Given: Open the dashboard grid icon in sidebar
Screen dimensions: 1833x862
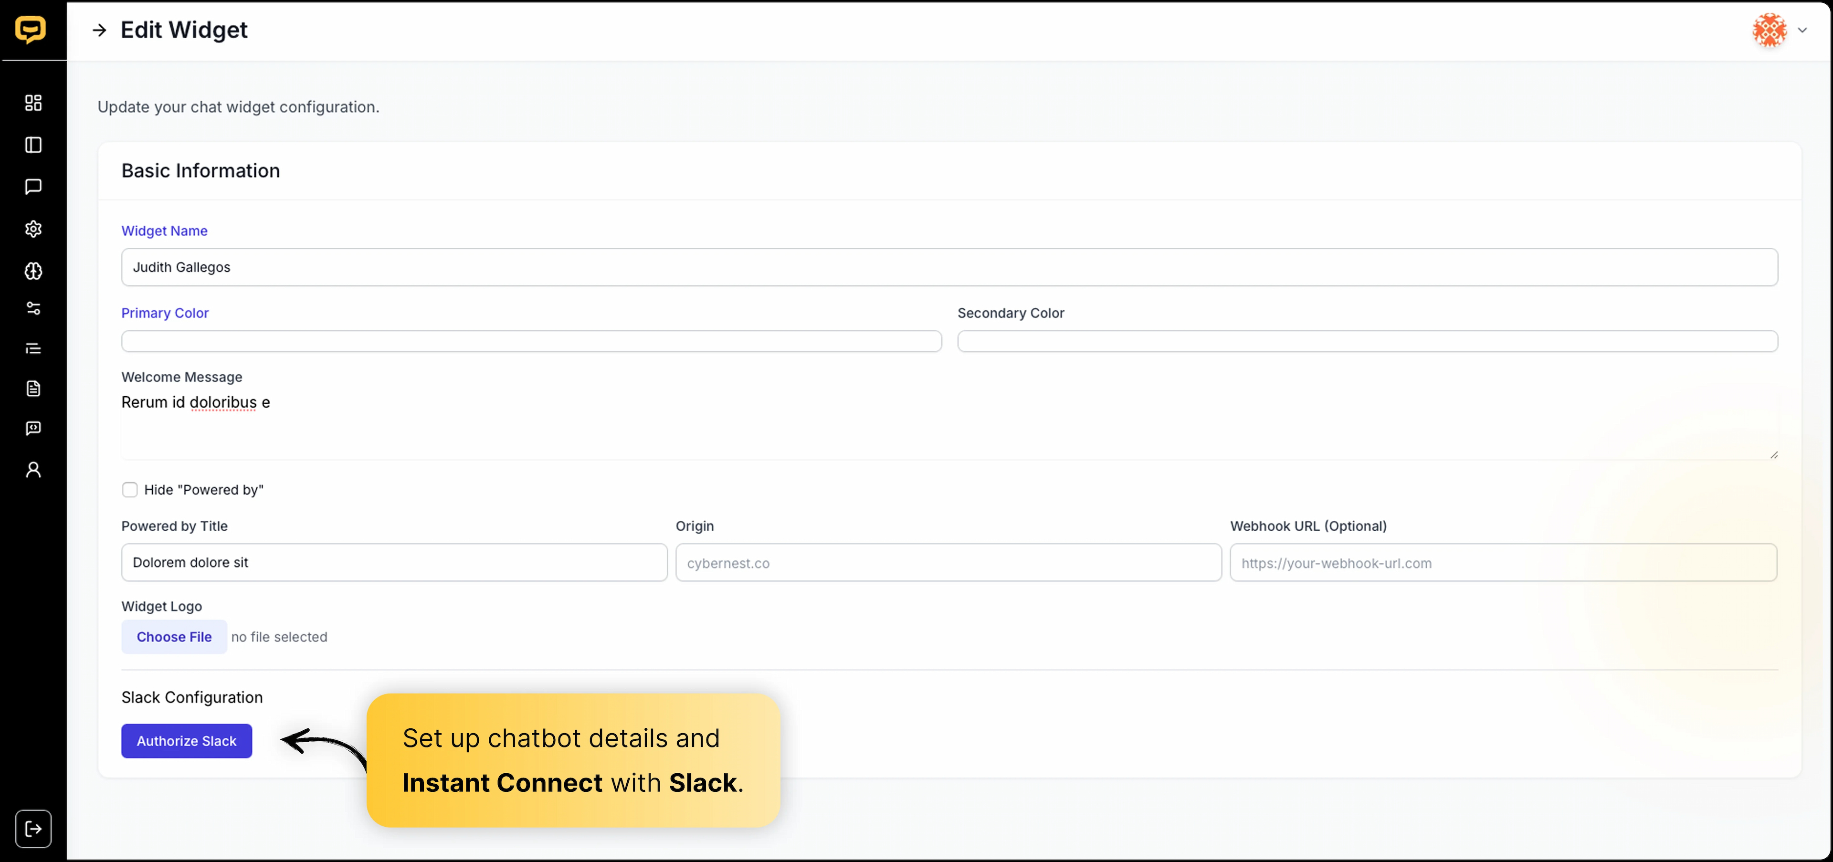Looking at the screenshot, I should 33,103.
